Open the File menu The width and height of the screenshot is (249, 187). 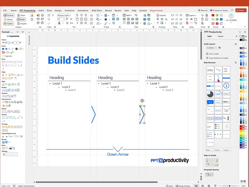coord(5,10)
